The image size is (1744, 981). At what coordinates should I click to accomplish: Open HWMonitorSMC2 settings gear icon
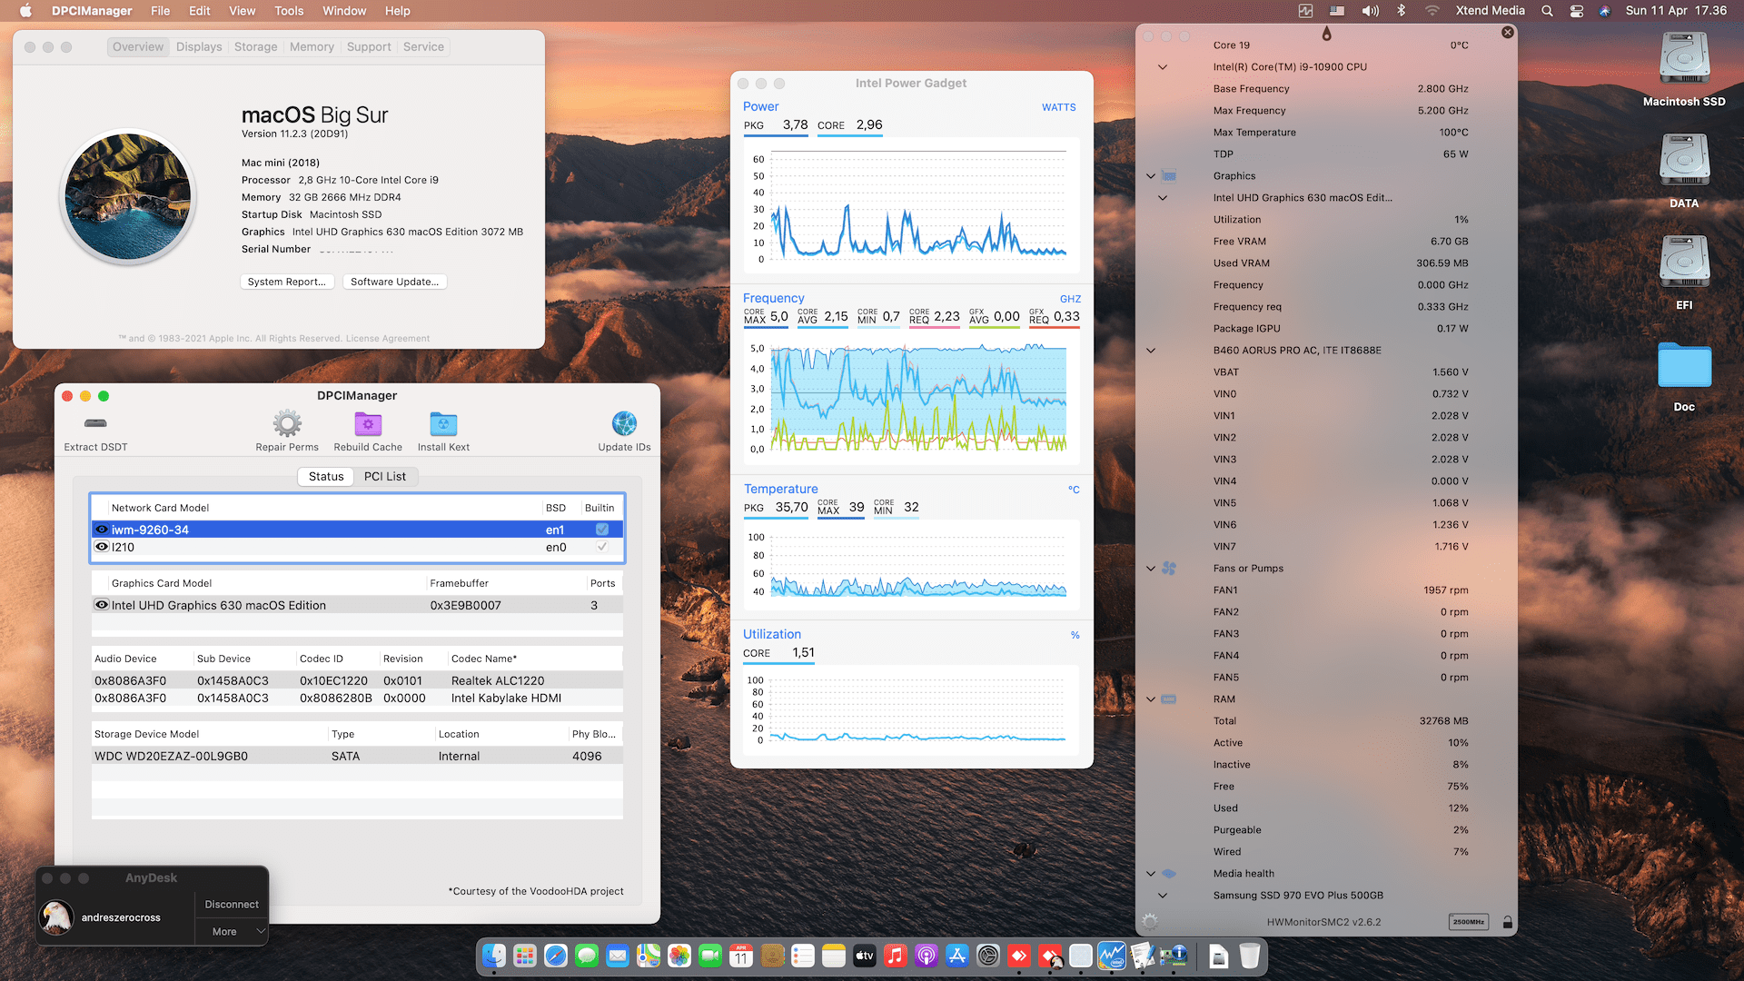[1150, 922]
